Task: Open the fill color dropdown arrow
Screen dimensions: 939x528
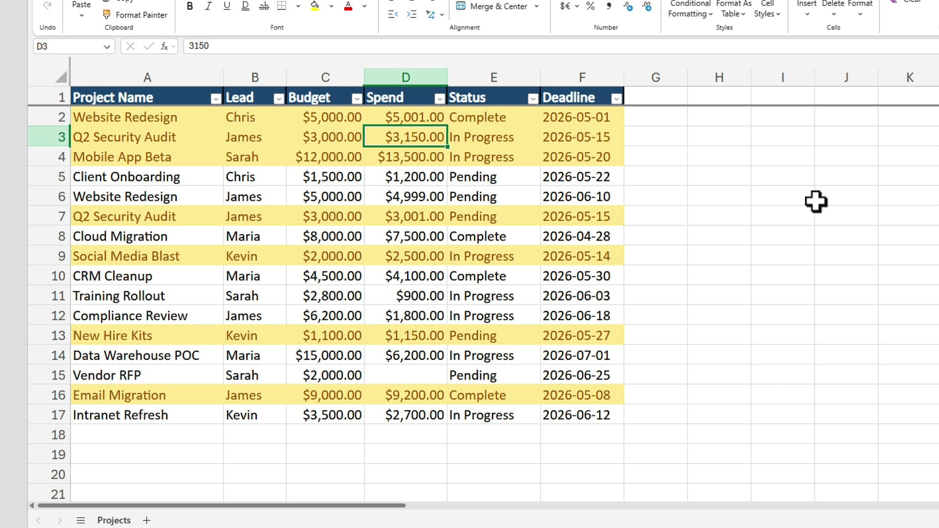Action: [x=331, y=6]
